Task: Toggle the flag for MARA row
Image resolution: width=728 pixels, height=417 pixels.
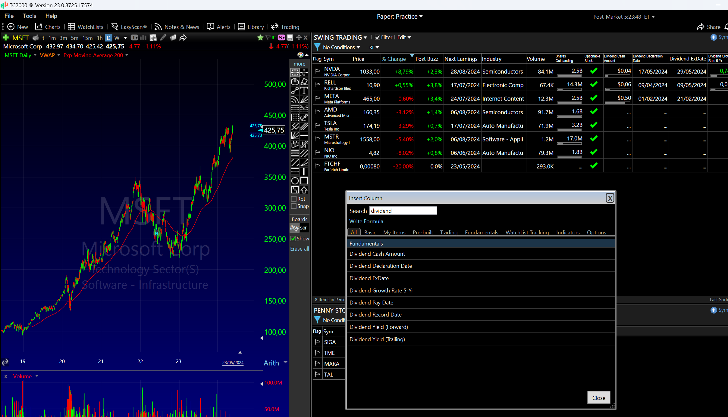Action: 317,364
